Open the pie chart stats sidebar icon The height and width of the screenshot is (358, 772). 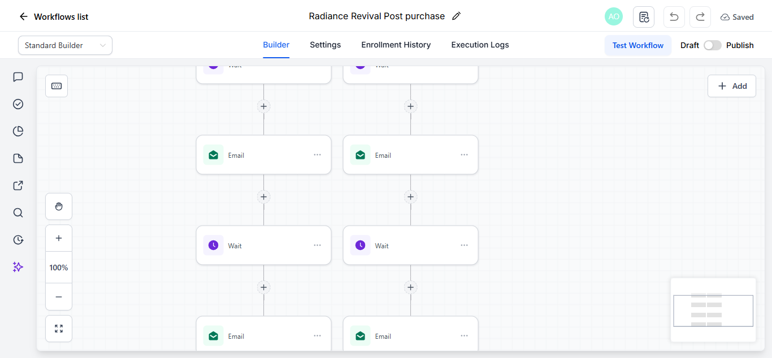click(18, 131)
